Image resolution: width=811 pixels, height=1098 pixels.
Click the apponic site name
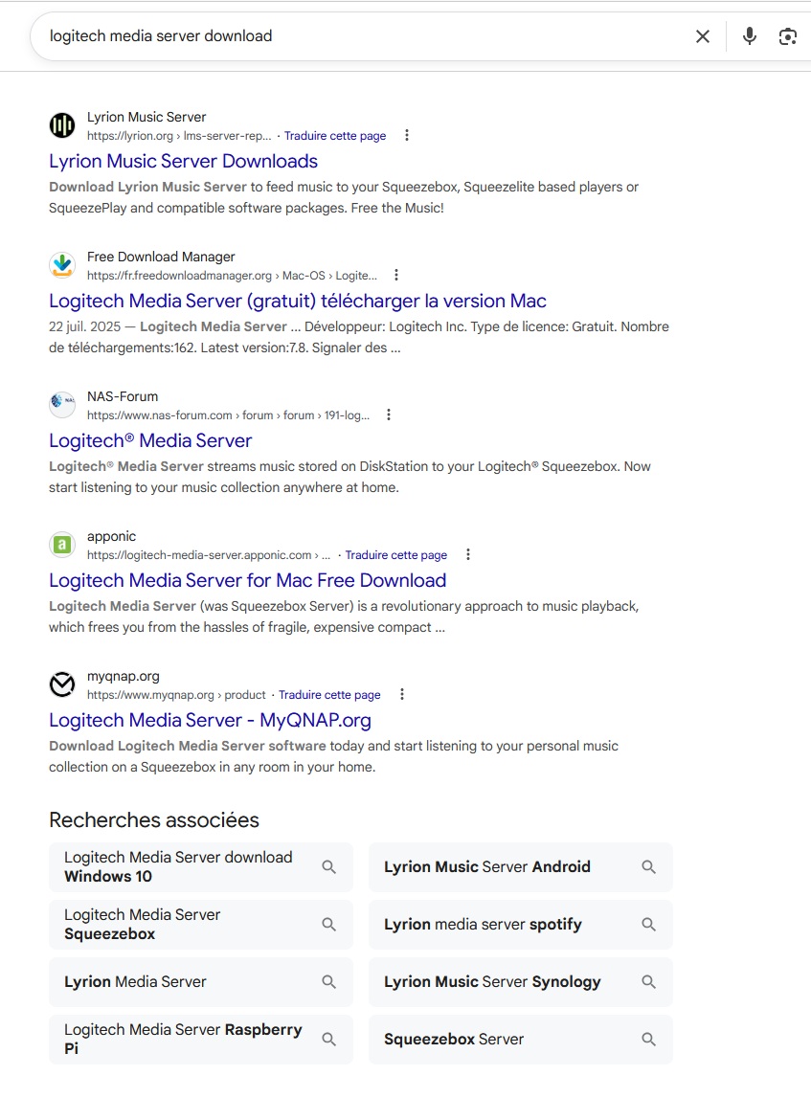111,536
